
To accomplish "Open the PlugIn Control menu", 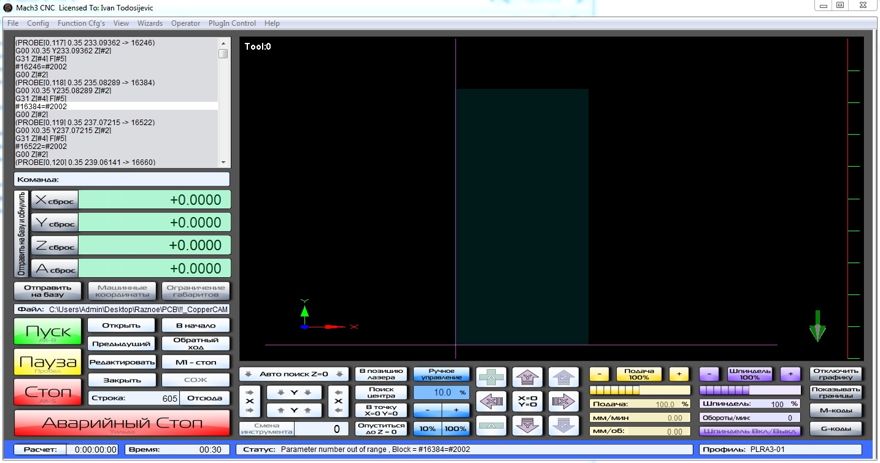I will point(232,23).
